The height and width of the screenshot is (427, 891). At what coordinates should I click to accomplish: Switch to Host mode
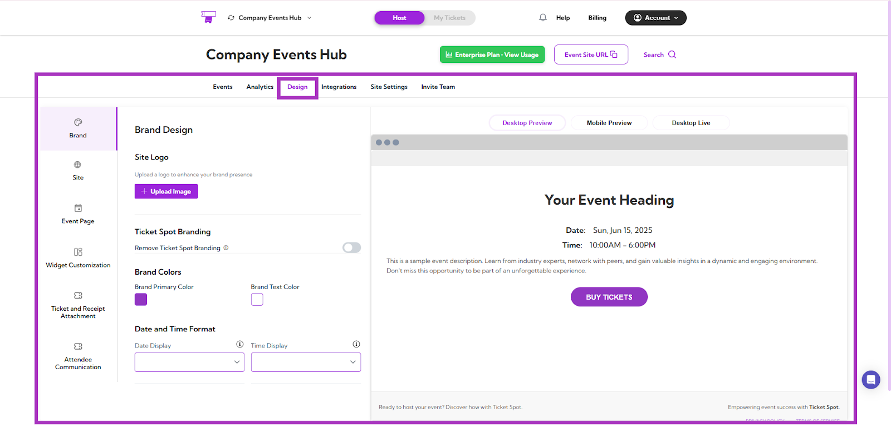[399, 18]
